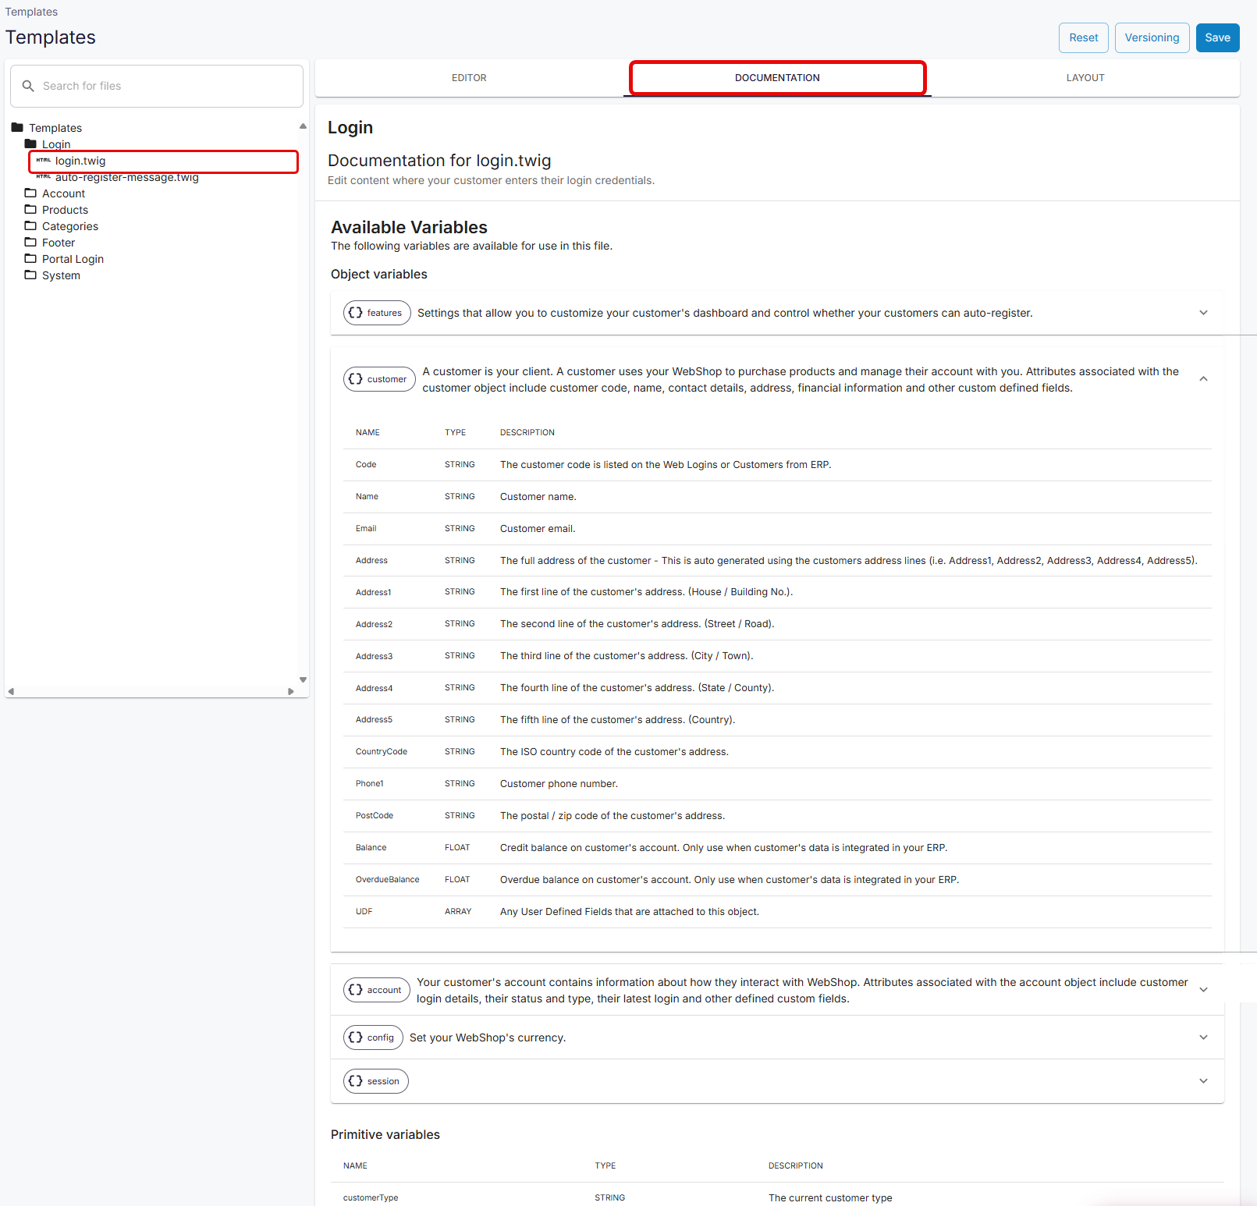
Task: Expand the session variable section
Action: (1203, 1081)
